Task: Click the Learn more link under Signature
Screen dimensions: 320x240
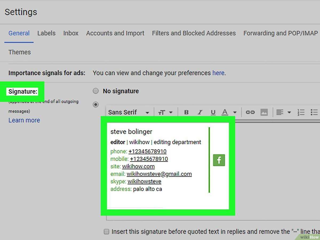Action: coord(24,120)
